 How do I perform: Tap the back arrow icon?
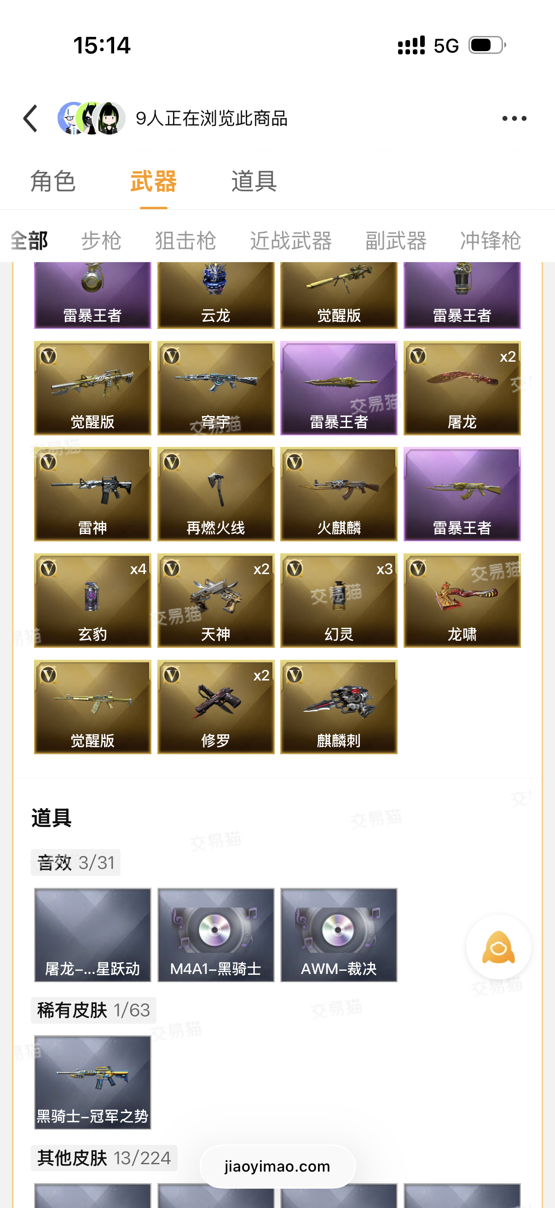point(30,118)
